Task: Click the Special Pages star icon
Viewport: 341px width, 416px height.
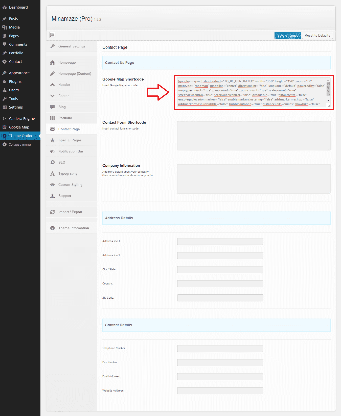Action: (x=53, y=140)
